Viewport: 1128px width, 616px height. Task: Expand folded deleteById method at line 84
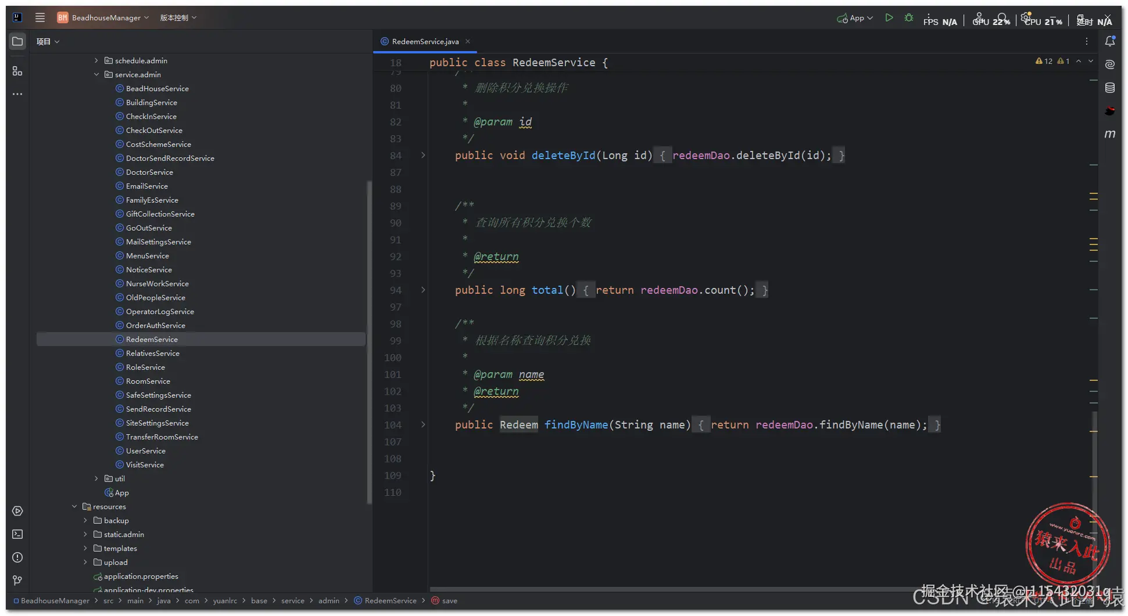(x=423, y=155)
